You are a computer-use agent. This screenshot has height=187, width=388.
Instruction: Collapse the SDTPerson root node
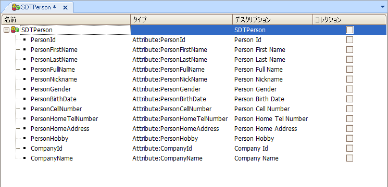coord(6,30)
